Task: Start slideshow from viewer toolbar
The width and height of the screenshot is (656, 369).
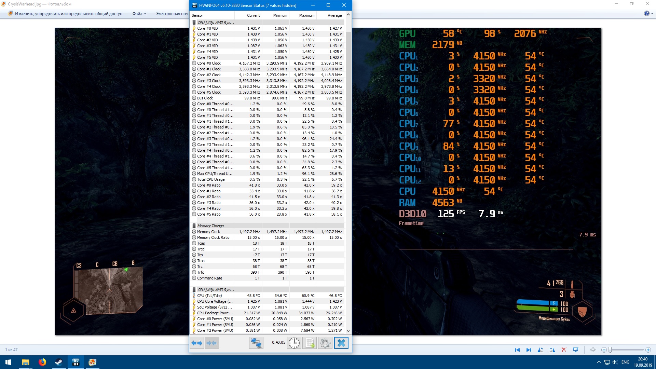Action: coord(576,350)
